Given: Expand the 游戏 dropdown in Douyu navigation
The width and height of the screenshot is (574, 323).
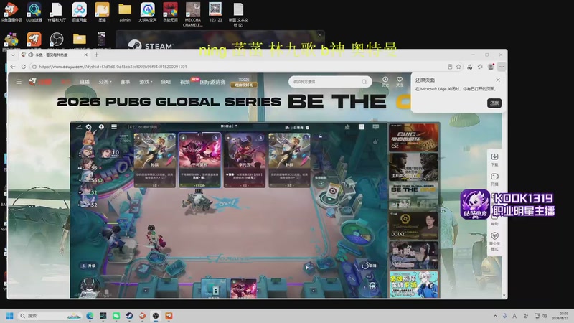Looking at the screenshot, I should (146, 82).
